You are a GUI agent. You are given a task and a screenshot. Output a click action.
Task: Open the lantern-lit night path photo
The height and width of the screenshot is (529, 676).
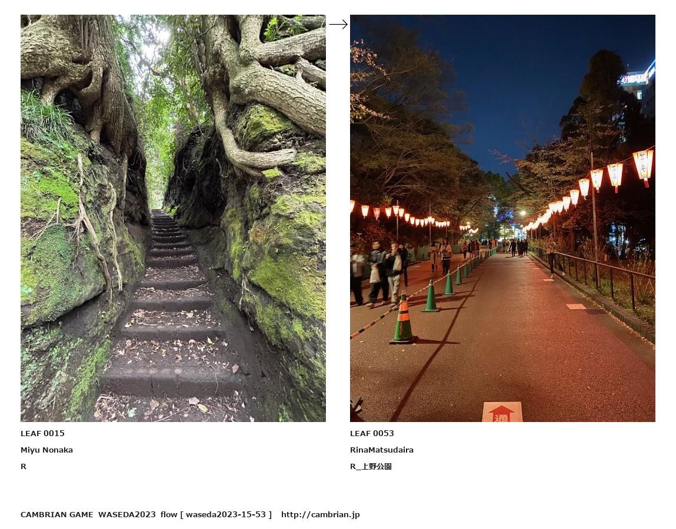(502, 218)
